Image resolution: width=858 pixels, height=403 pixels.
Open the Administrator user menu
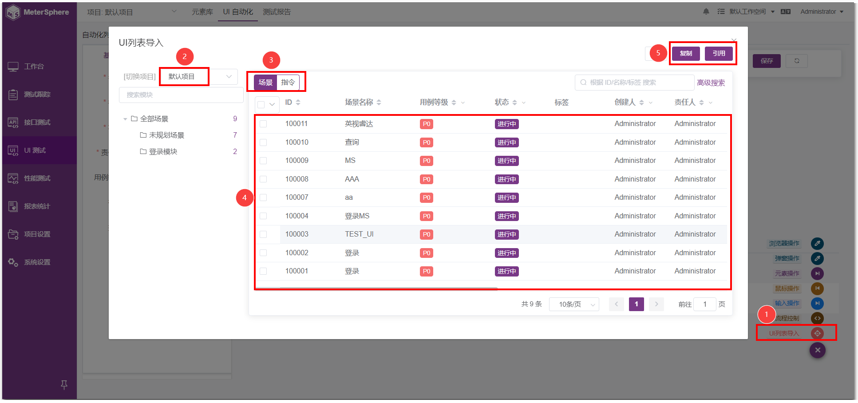[822, 12]
